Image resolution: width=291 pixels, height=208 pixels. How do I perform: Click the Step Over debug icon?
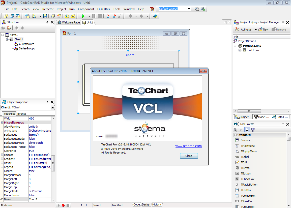[114, 16]
